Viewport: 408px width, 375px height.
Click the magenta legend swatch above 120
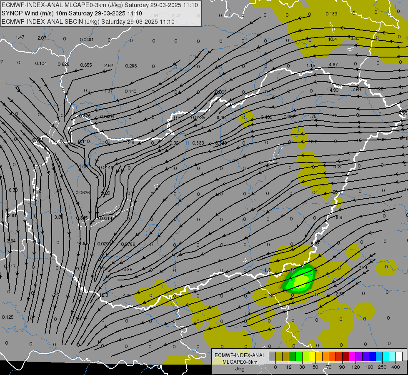pos(352,356)
